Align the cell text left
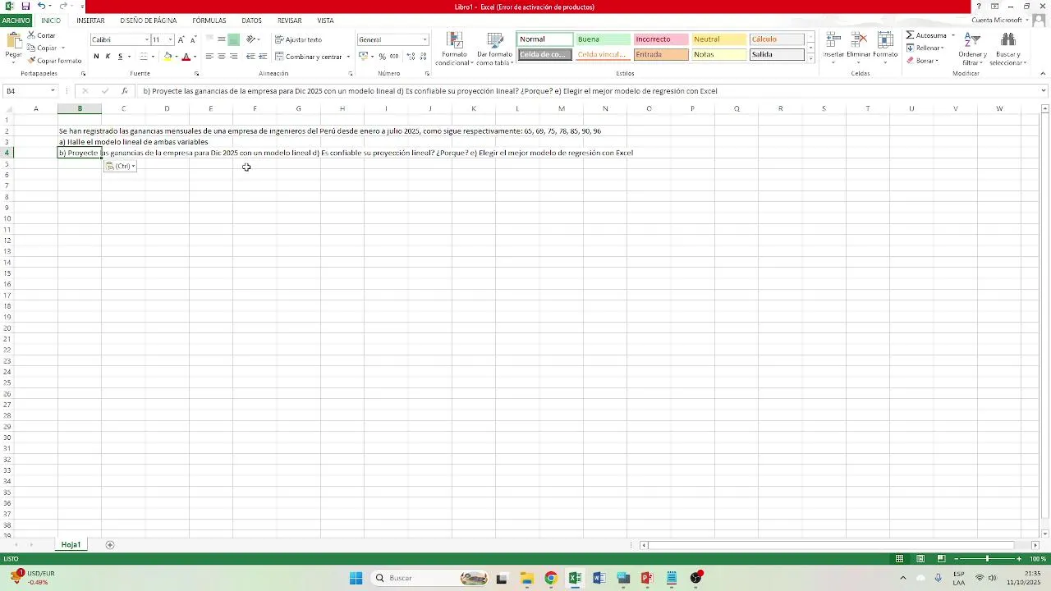The height and width of the screenshot is (591, 1051). point(209,57)
